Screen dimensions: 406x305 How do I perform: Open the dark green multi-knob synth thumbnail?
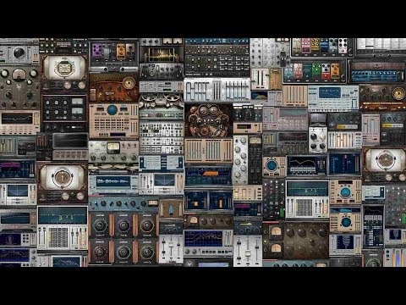[217, 58]
